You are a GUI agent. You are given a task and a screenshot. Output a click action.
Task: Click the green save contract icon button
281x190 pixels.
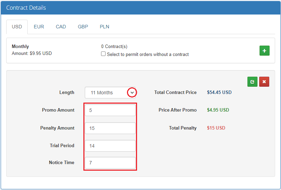click(252, 82)
